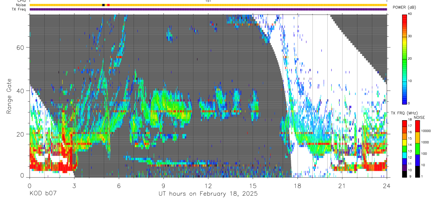Click the 0 label on POWER colorbar

tap(409, 103)
